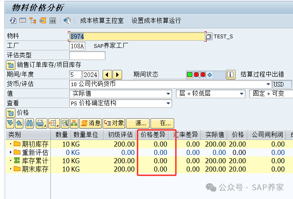
Task: Expand all rows with double-down arrow icon
Action: pos(10,123)
